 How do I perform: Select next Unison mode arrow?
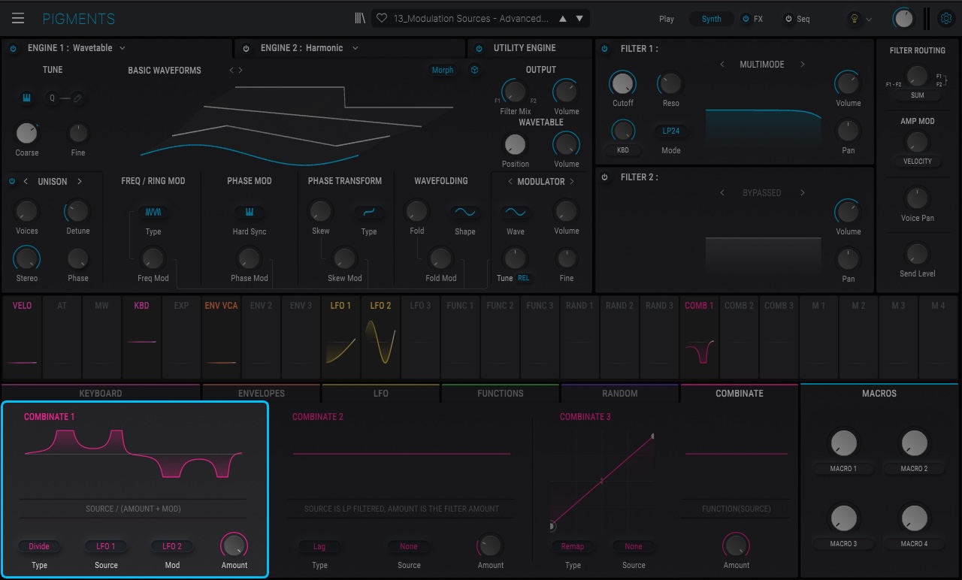coord(80,182)
